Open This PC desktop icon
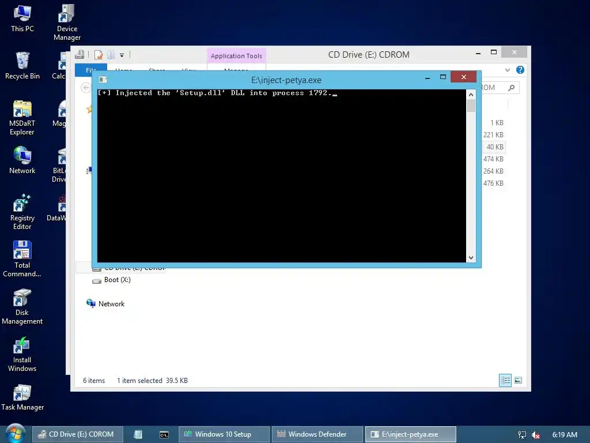Screen dimensions: 590x443 [22, 18]
